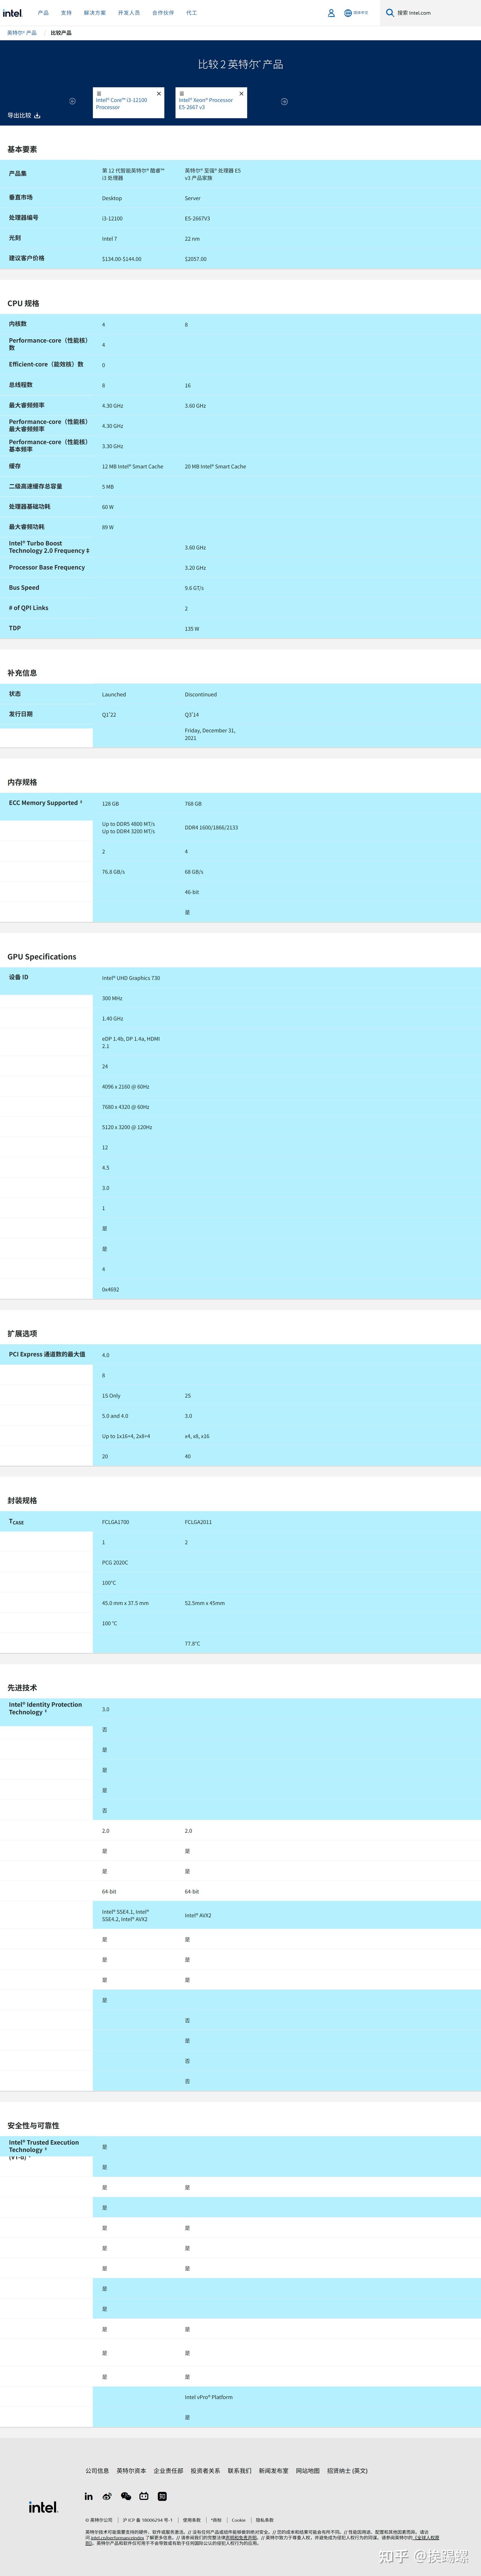Open the 支持 navigation menu
The height and width of the screenshot is (2576, 481).
(66, 13)
